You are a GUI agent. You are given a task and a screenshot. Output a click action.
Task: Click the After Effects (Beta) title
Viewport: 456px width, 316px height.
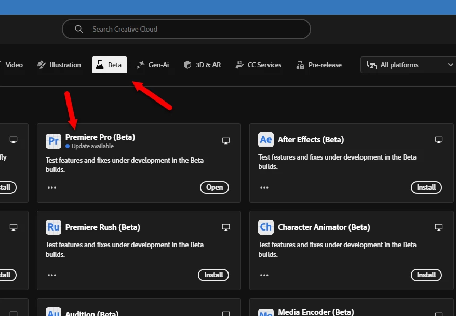tap(311, 140)
